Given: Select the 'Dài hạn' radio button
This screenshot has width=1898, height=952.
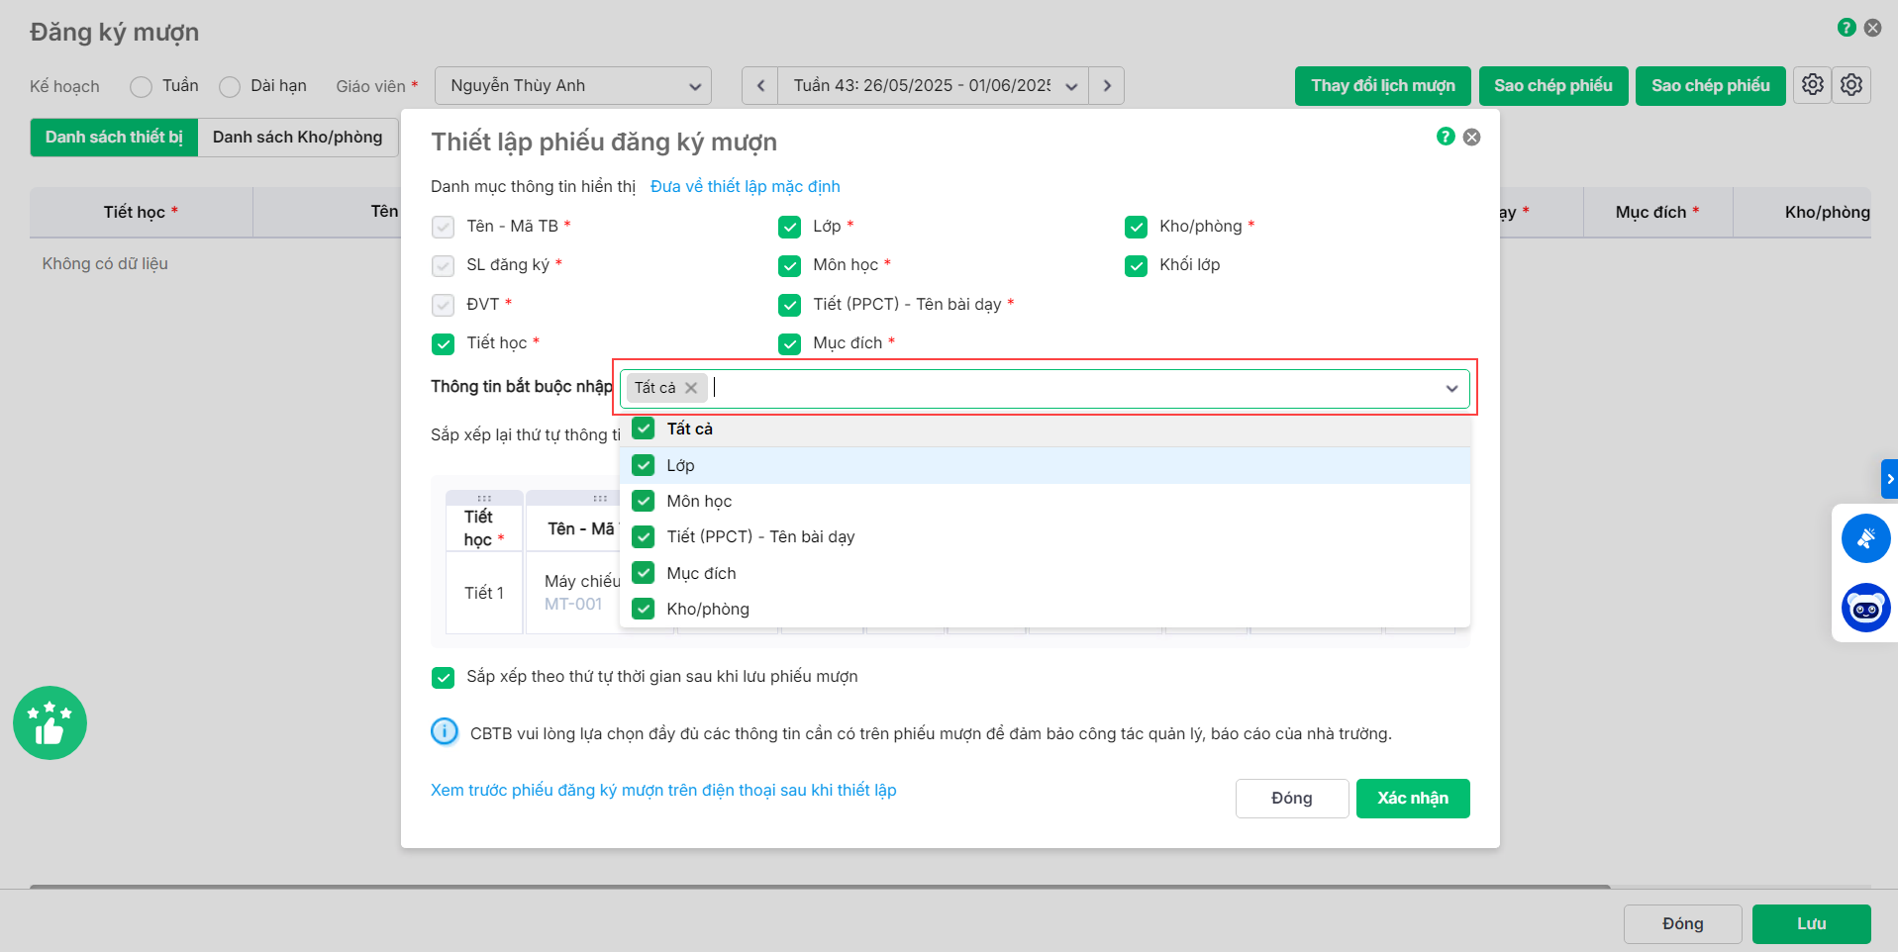Looking at the screenshot, I should pos(230,87).
